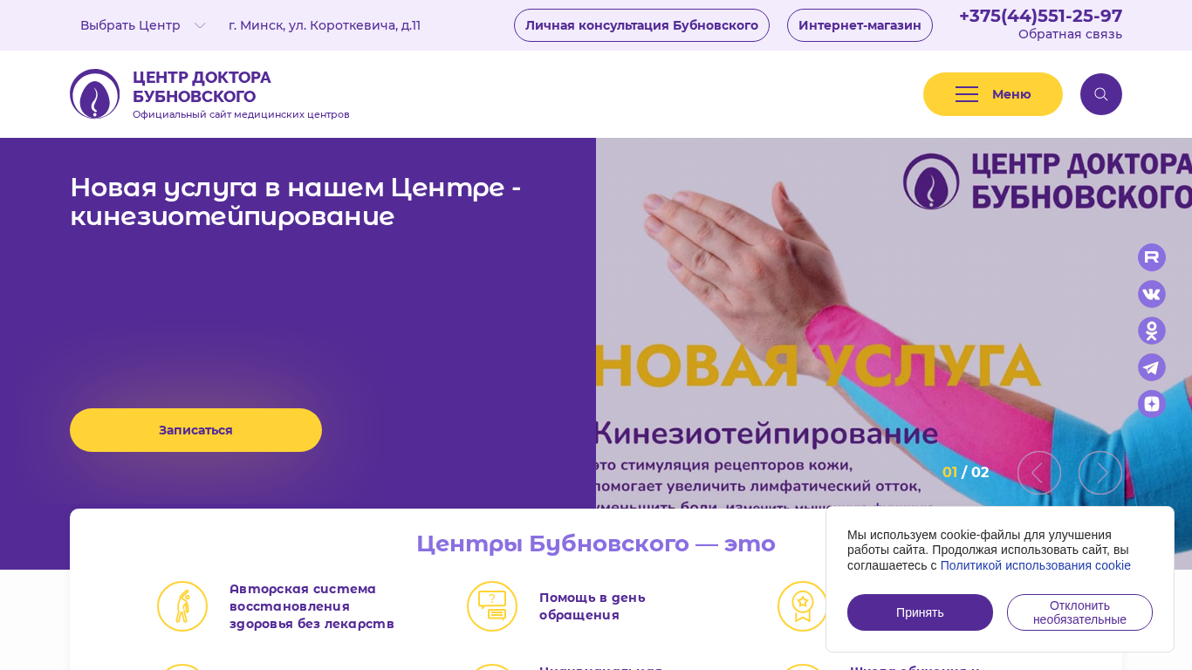
Task: Open the Telegram social icon
Action: pyautogui.click(x=1152, y=367)
